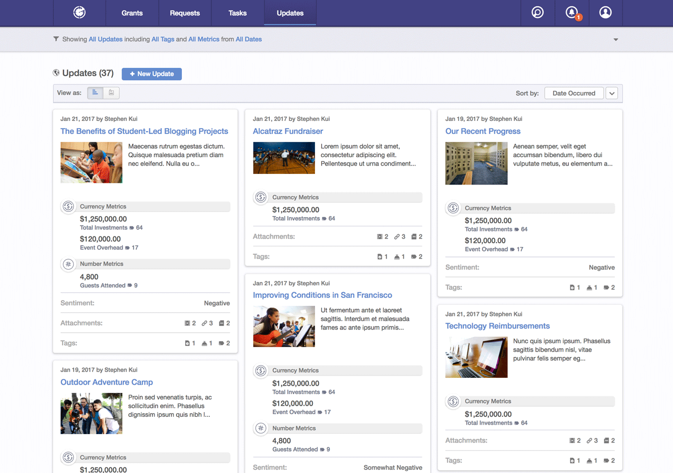Select the Date Occurred sort option

pyautogui.click(x=574, y=93)
